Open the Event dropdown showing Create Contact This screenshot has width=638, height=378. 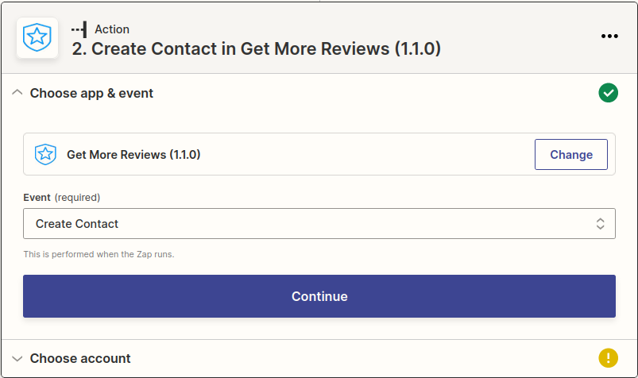pyautogui.click(x=318, y=224)
